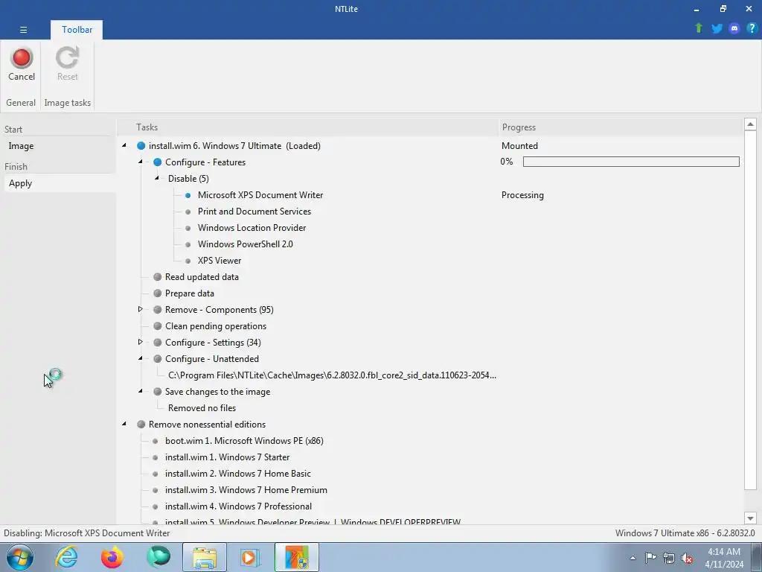Click the taskbar clock 4:14 AM
The image size is (762, 572).
(723, 552)
